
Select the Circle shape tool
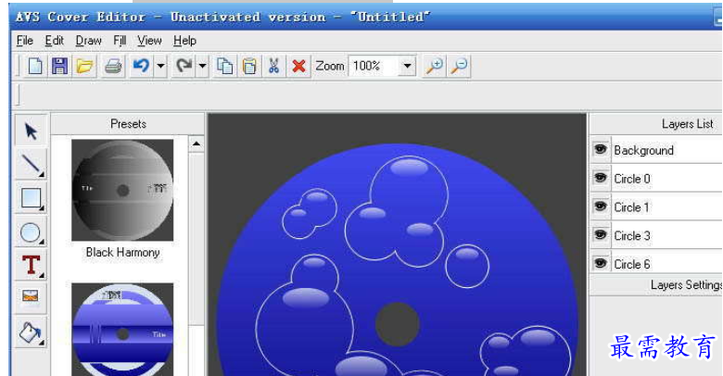(x=31, y=232)
